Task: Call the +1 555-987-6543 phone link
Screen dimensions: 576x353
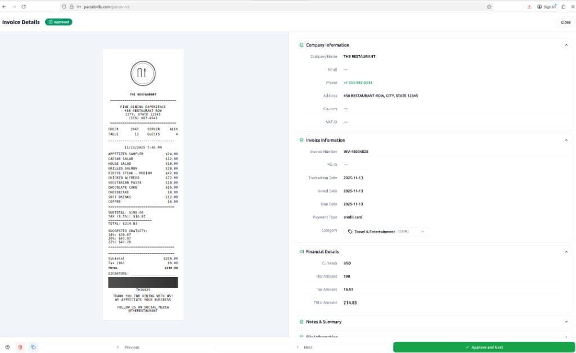Action: click(359, 83)
